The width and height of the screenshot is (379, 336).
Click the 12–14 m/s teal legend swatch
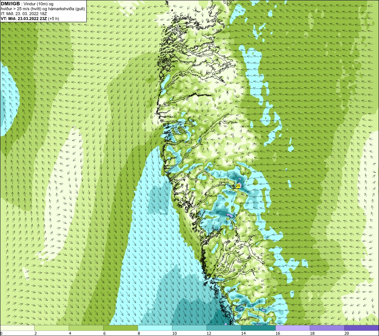click(x=224, y=328)
